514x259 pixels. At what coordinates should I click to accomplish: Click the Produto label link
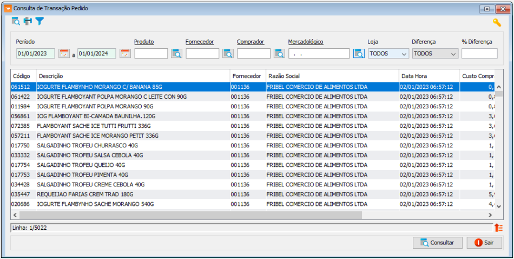click(x=144, y=42)
